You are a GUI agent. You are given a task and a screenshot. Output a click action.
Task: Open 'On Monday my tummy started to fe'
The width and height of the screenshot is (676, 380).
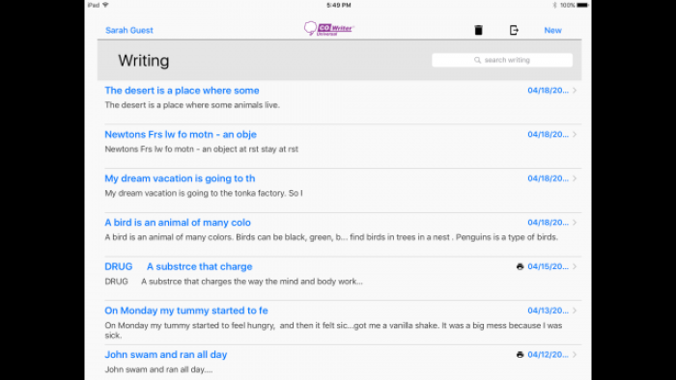pos(186,311)
